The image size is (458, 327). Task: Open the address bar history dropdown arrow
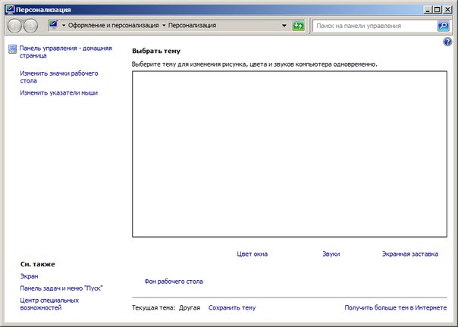[284, 26]
